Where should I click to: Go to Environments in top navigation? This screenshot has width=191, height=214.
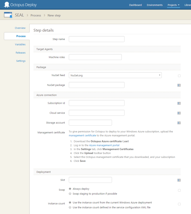[155, 5]
